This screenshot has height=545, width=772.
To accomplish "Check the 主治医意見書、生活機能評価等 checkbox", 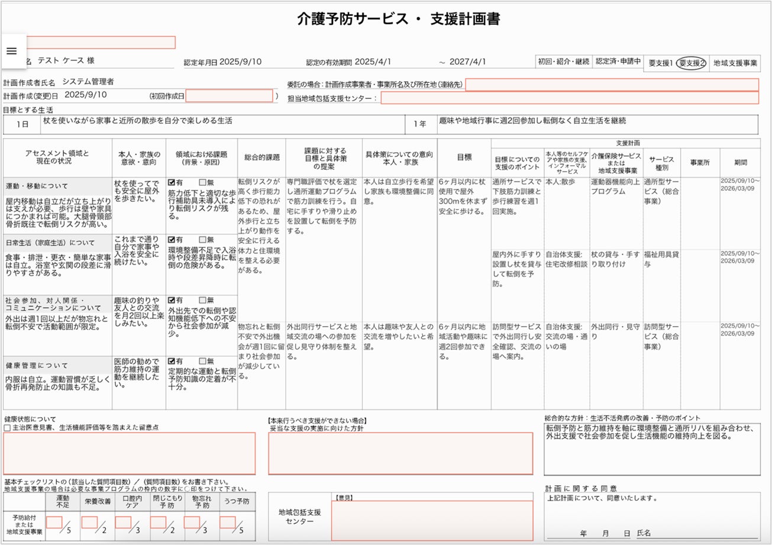I will [x=7, y=427].
